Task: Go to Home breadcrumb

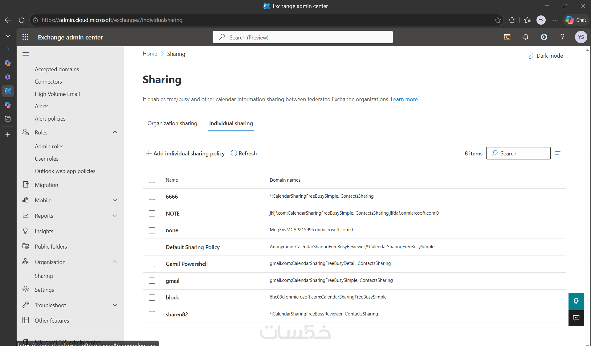Action: point(150,54)
